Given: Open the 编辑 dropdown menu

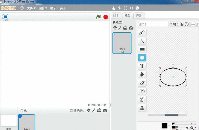Looking at the screenshot, I should [x=43, y=8].
